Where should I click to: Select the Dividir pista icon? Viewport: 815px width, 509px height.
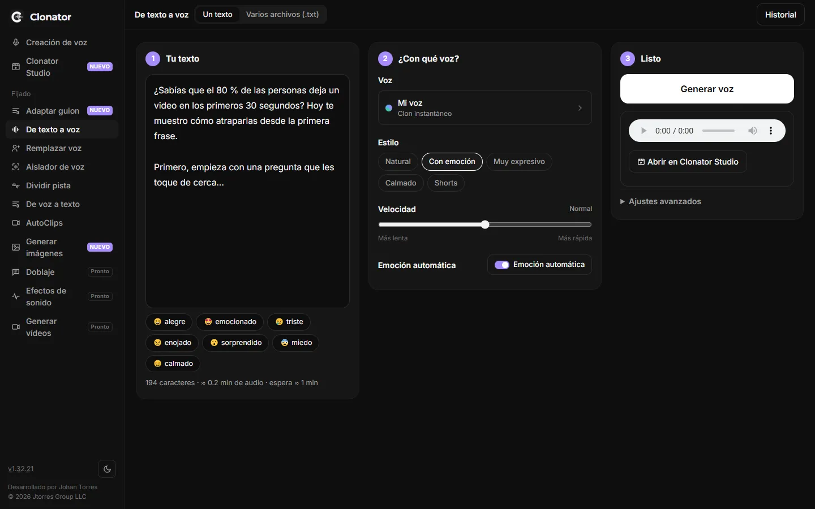click(x=16, y=186)
